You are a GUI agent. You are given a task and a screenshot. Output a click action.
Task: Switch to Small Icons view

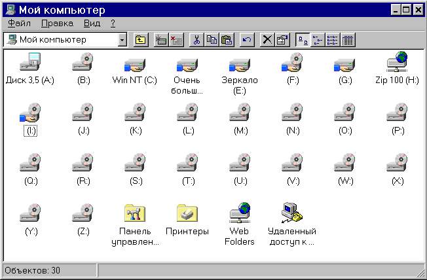[x=318, y=40]
